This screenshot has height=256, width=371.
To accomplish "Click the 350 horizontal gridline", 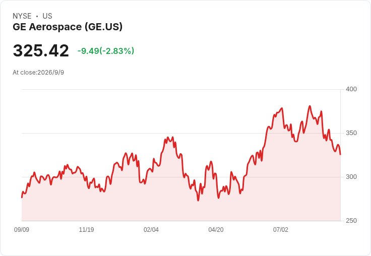I will tap(181, 133).
